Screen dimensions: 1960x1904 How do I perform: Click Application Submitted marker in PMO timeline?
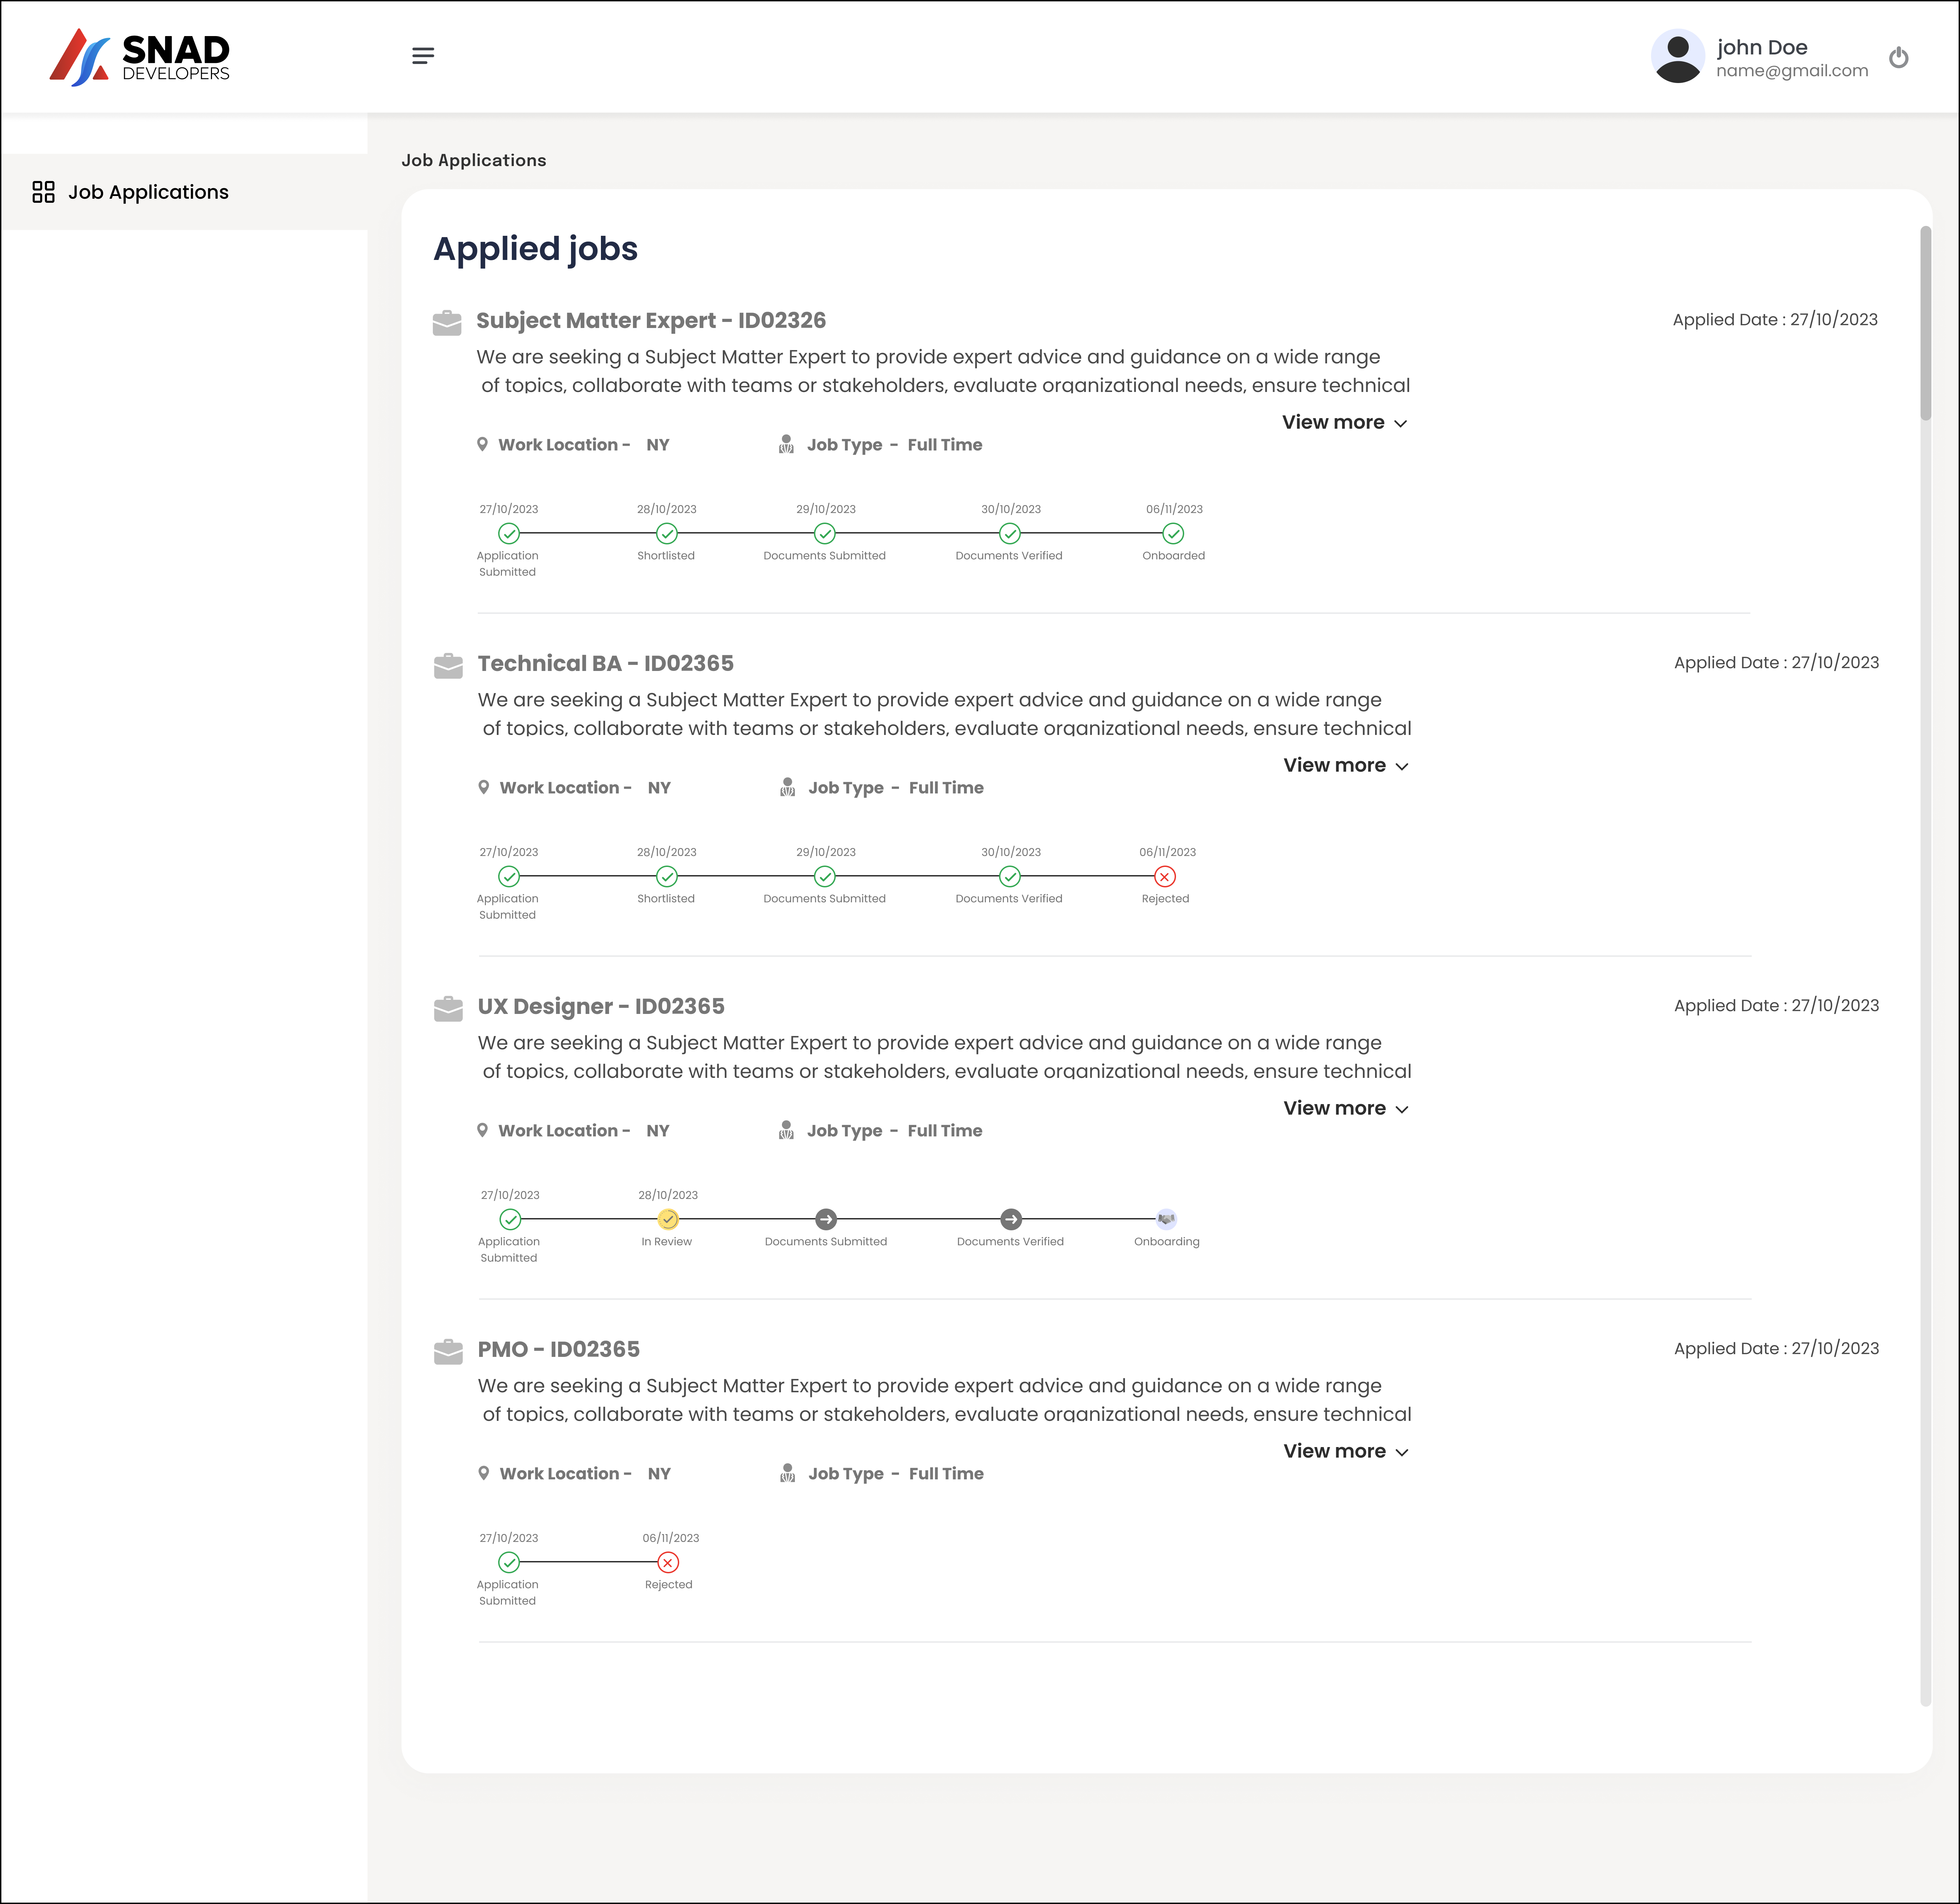pos(509,1563)
